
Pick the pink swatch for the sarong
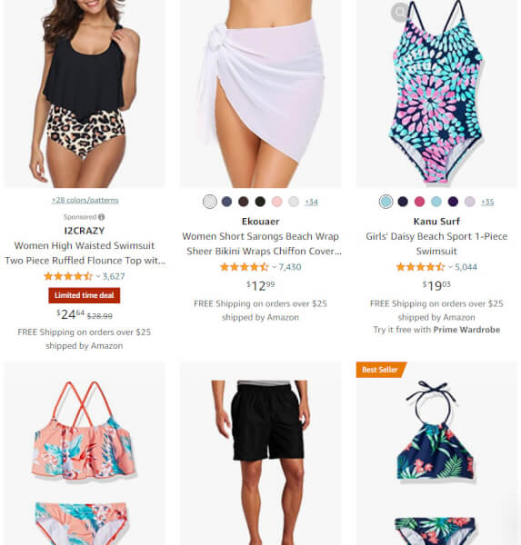[276, 202]
